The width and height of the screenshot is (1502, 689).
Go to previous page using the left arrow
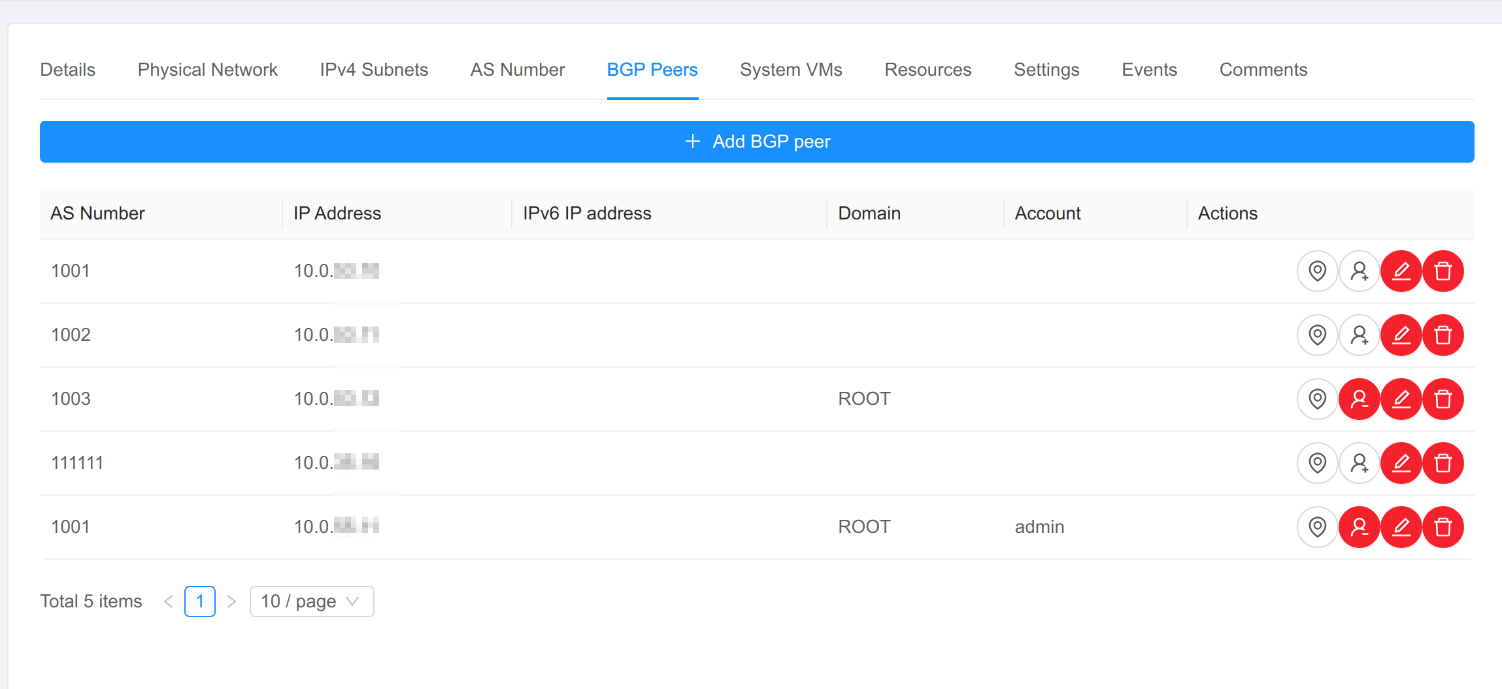coord(168,601)
